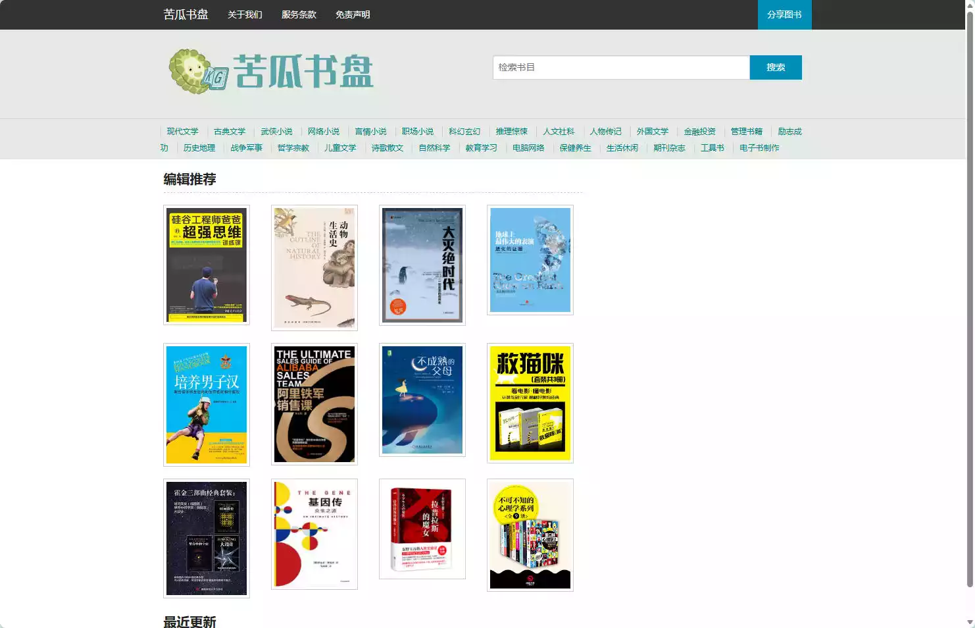View the 人物传记 category
This screenshot has width=975, height=628.
tap(606, 132)
